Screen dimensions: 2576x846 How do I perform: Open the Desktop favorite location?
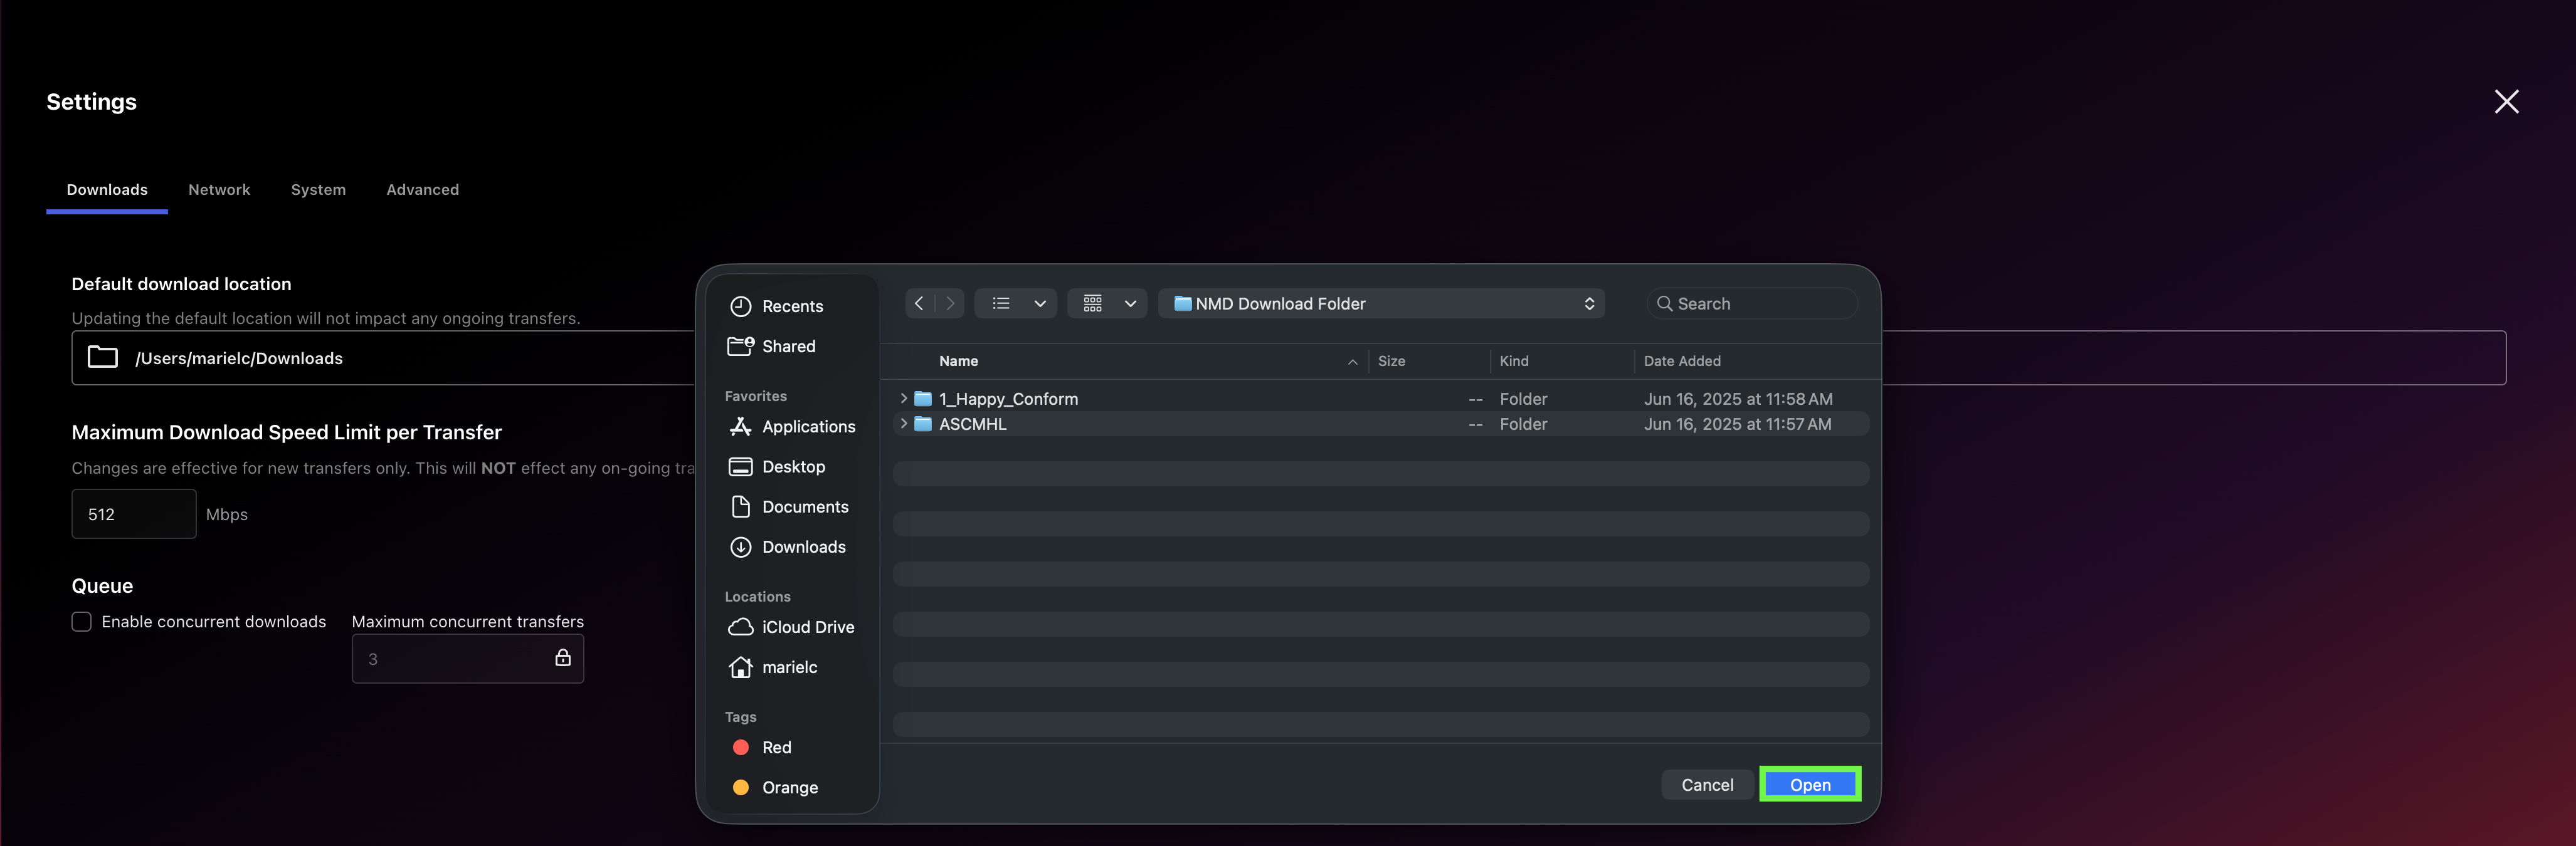793,466
